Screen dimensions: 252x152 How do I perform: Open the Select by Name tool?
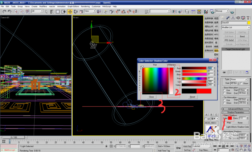coord(52,12)
